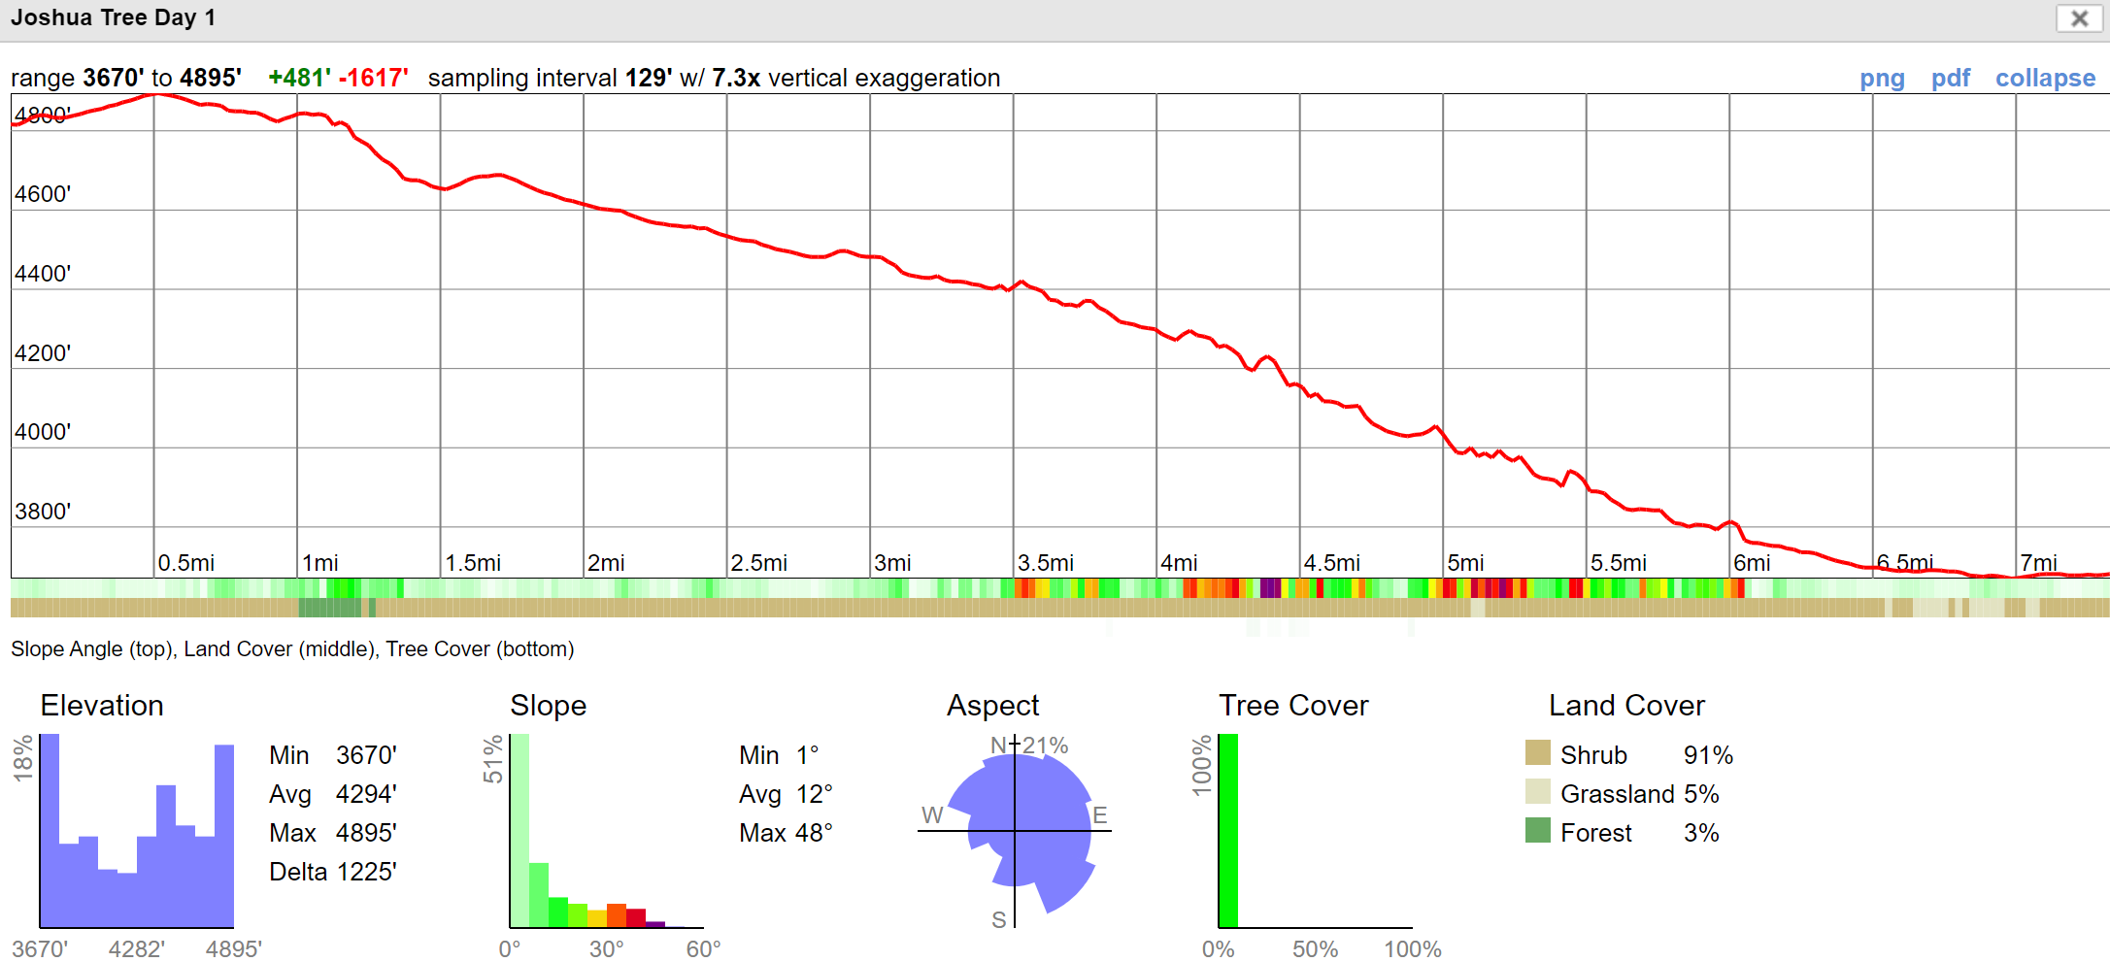Click the 7mi distance marker label
The width and height of the screenshot is (2110, 962).
pos(2039,563)
